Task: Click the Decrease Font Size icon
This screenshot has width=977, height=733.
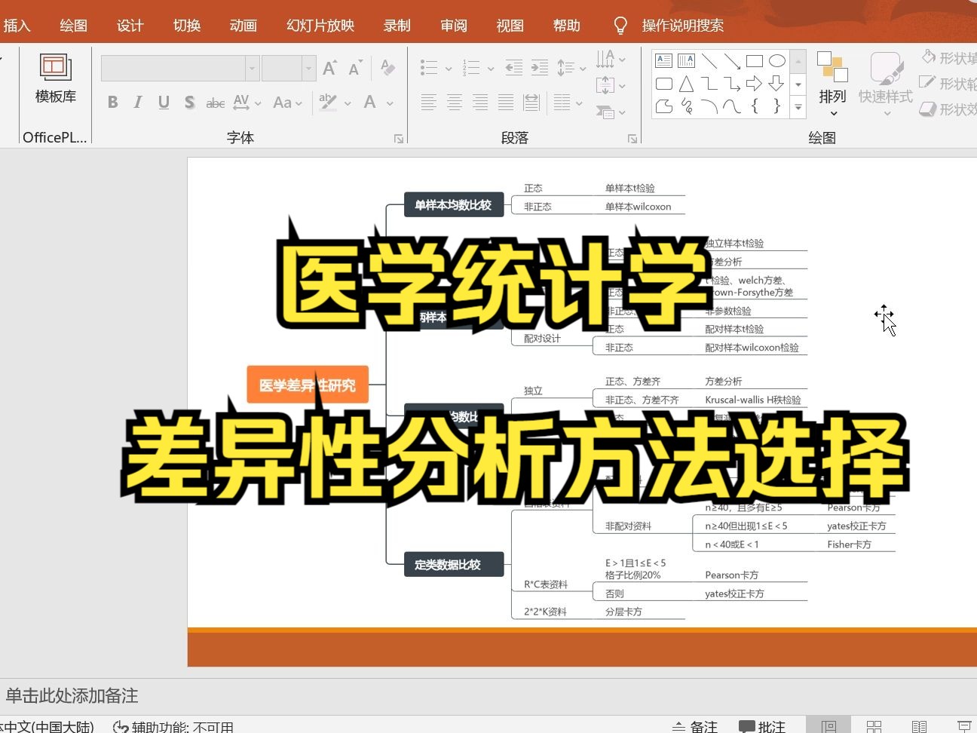Action: pyautogui.click(x=355, y=68)
